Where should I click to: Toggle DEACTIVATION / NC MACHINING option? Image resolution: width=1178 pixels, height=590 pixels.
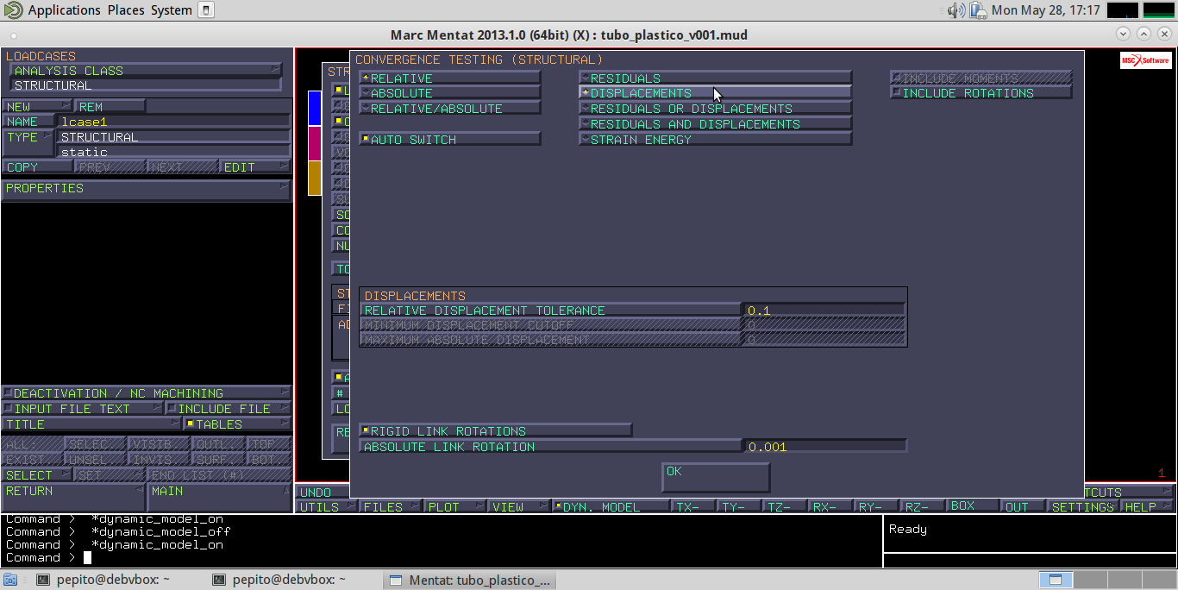pos(147,393)
